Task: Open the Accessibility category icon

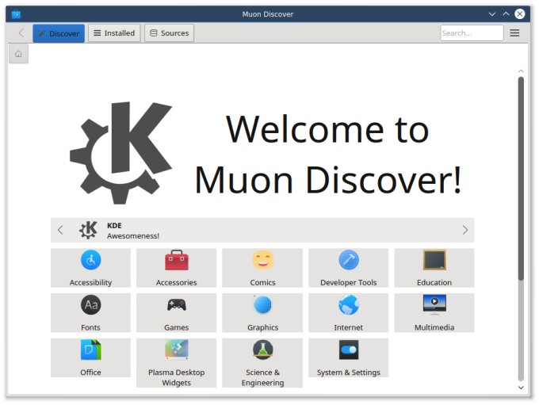Action: [90, 260]
